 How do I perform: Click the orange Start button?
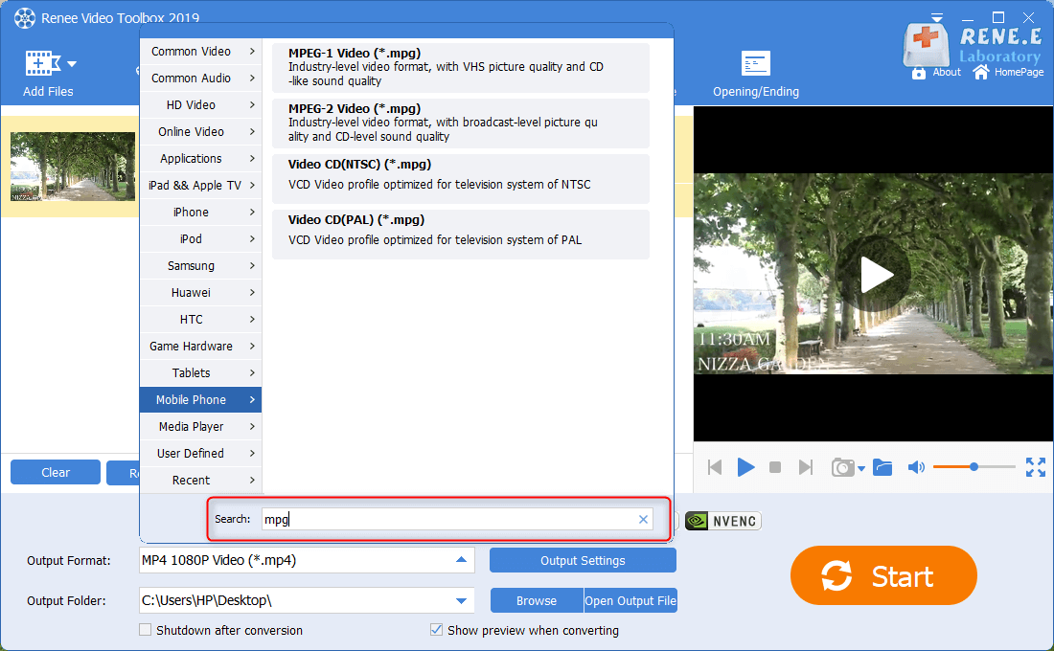pyautogui.click(x=882, y=576)
